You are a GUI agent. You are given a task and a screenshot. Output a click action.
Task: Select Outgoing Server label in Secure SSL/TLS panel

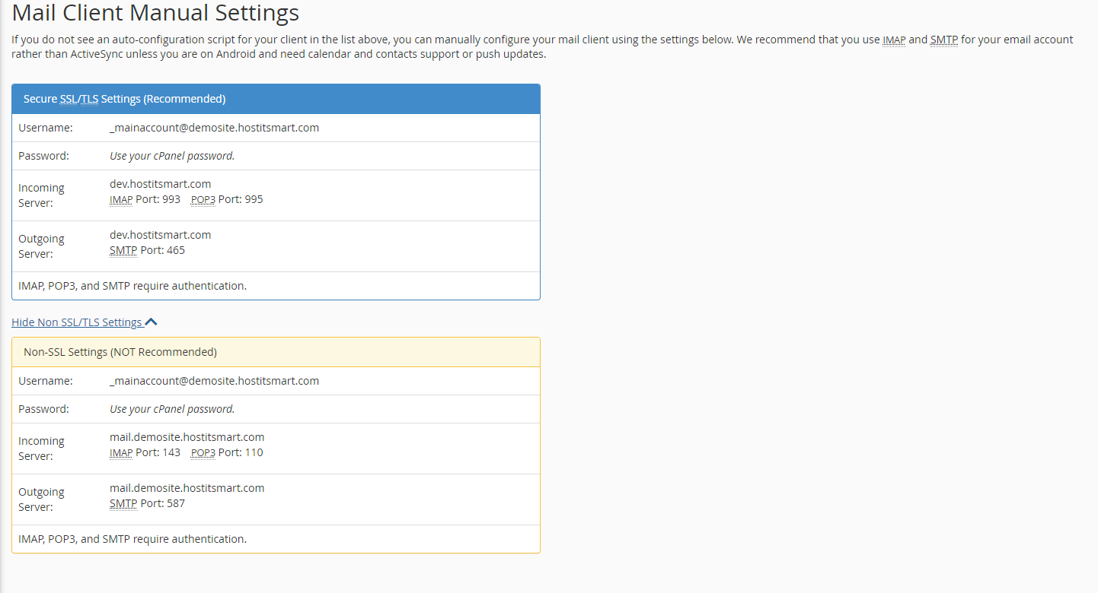pyautogui.click(x=41, y=246)
